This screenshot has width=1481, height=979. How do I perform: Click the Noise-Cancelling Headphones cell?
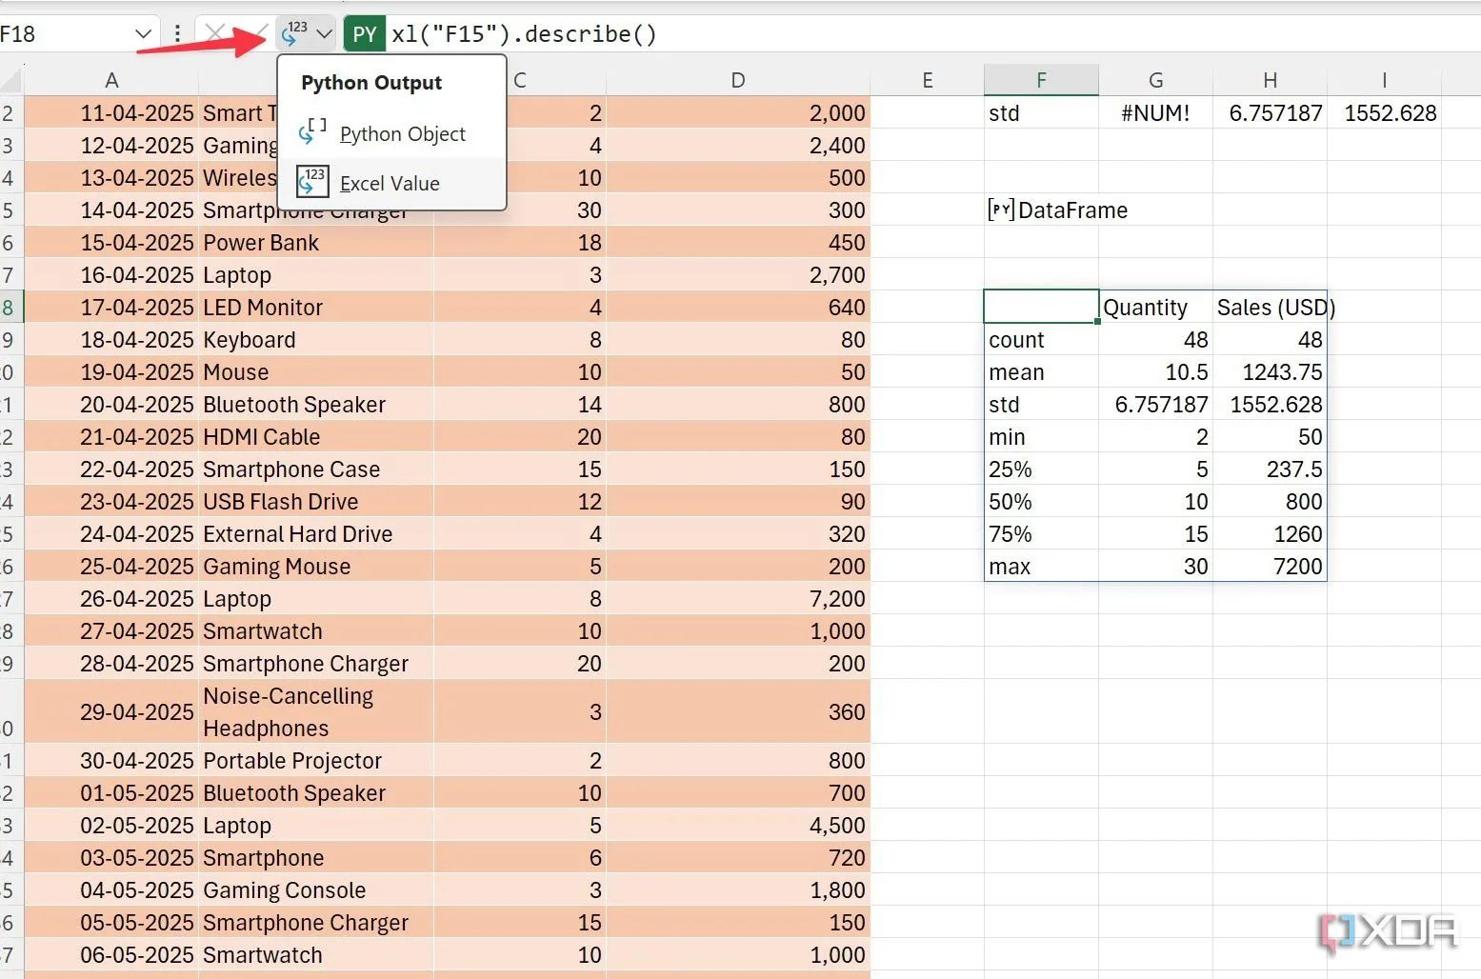coord(316,711)
